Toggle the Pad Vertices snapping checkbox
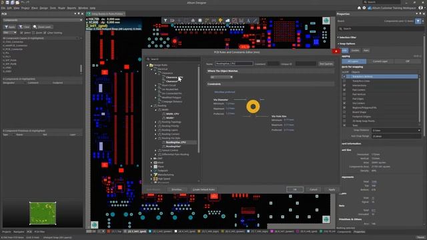The width and height of the screenshot is (427, 240). click(x=344, y=94)
